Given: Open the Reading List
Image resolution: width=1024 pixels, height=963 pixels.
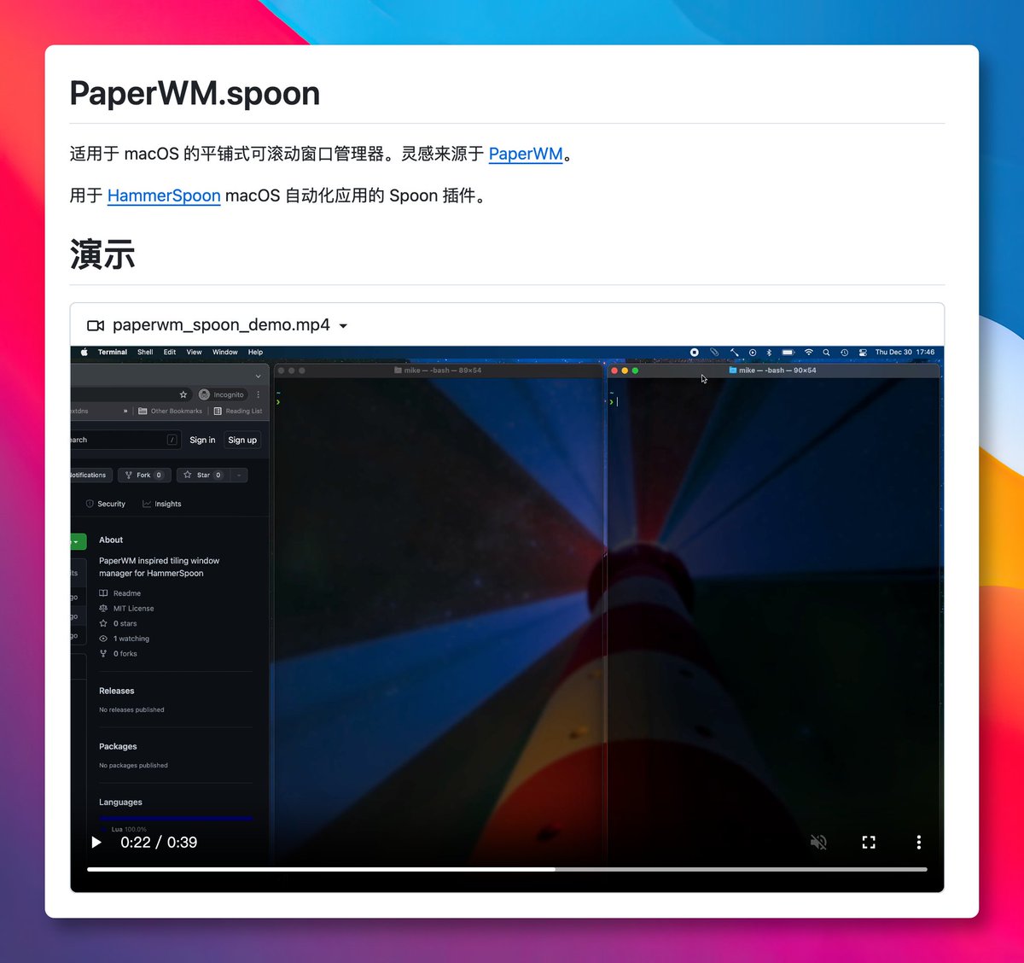Looking at the screenshot, I should pyautogui.click(x=237, y=411).
